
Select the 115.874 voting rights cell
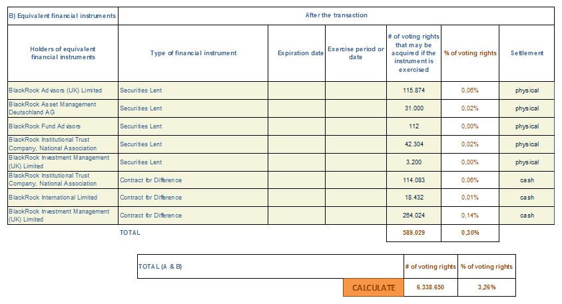414,90
